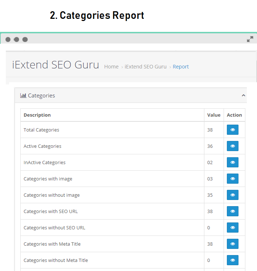Expand window using fullscreen arrows icon
This screenshot has width=257, height=271.
tap(250, 39)
